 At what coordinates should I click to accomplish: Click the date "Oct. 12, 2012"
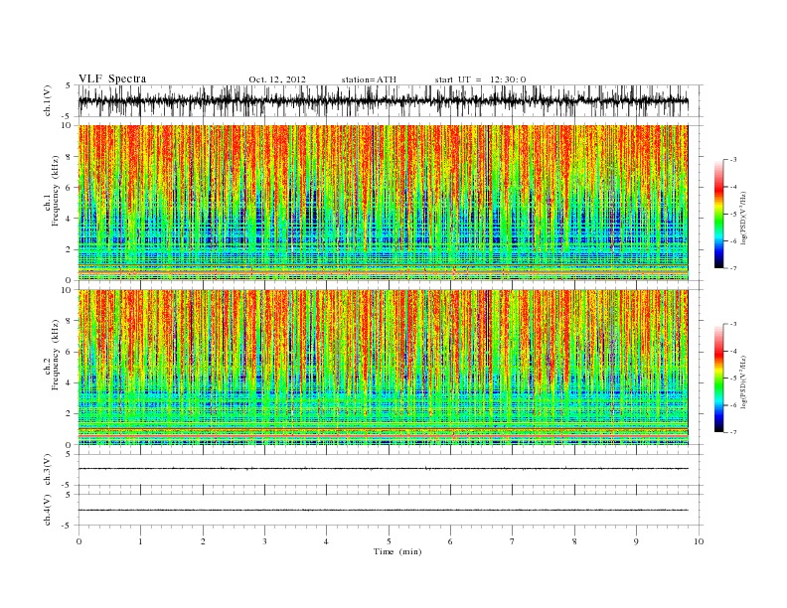tap(277, 79)
